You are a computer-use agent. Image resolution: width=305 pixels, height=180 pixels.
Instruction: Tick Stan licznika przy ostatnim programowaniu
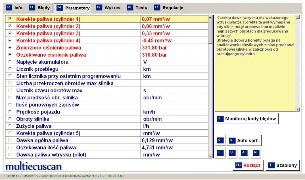tap(10, 76)
